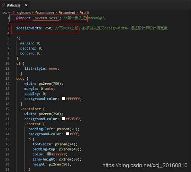Click the blog.csdn.net watermark URL
The image size is (191, 172).
point(145,165)
